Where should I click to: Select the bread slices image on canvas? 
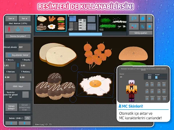tap(58, 55)
